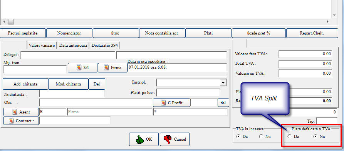Screen dimensions: 344x151
Task: Click the agent field containing an asterisk
Action: (190, 112)
